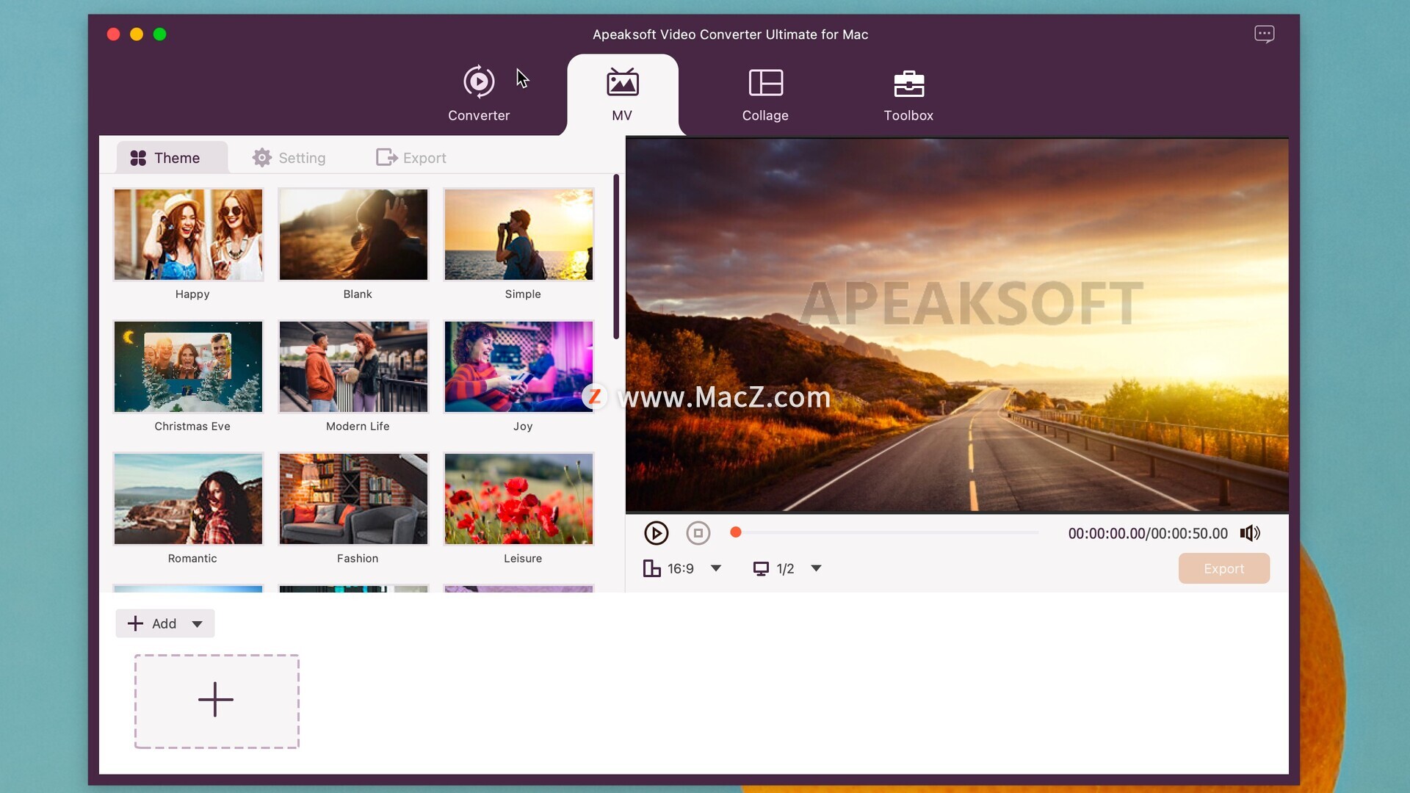
Task: Click the Modern Life label text
Action: point(358,426)
